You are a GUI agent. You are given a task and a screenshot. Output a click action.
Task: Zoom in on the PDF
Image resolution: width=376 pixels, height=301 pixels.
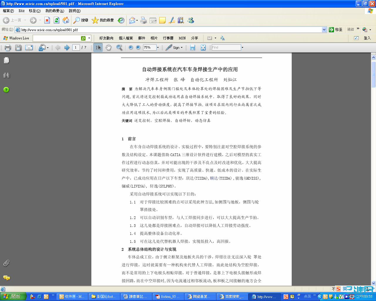[x=138, y=47]
